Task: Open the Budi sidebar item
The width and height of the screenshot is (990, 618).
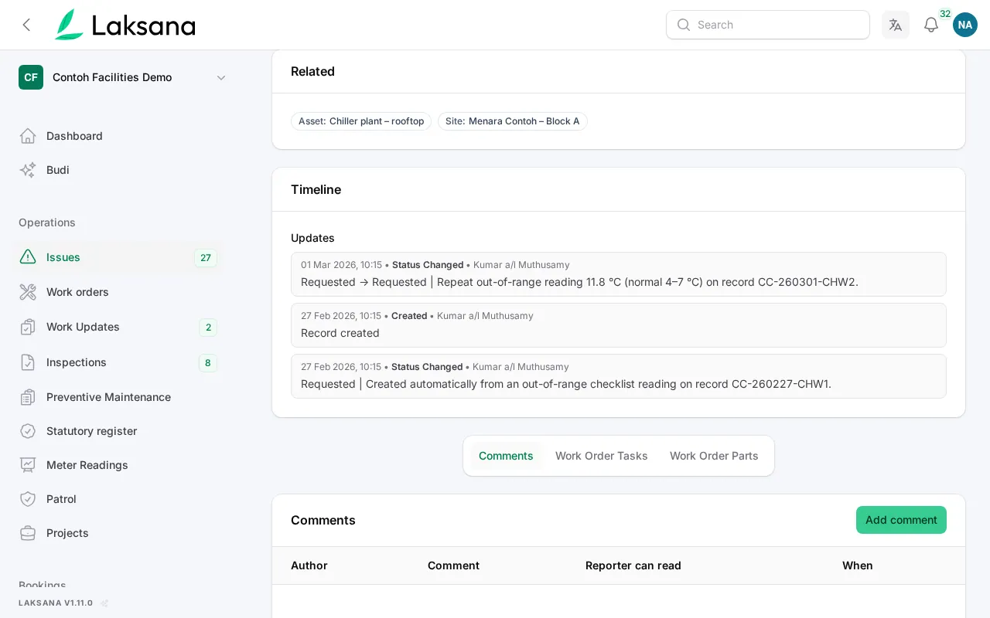Action: (118, 170)
